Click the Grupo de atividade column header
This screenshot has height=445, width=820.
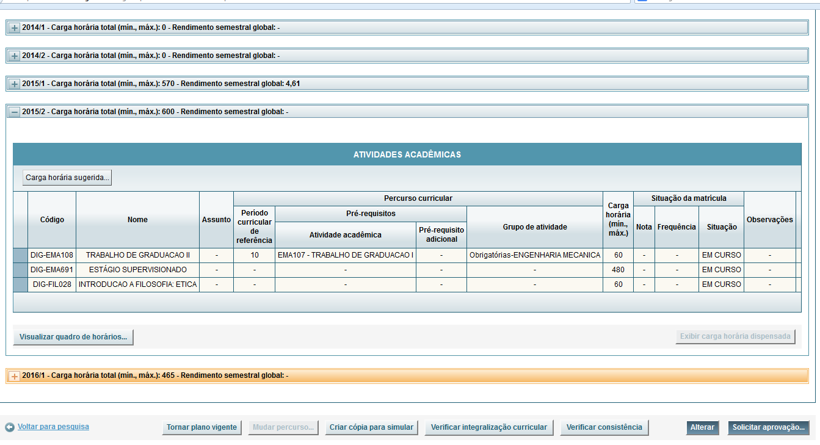pos(535,227)
